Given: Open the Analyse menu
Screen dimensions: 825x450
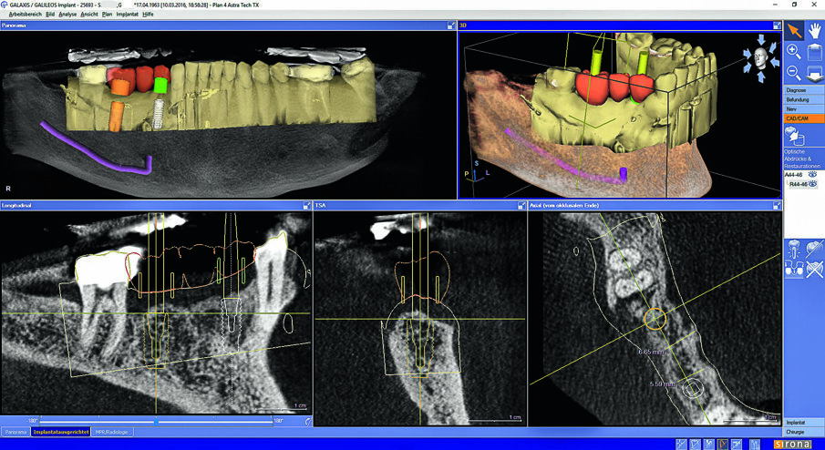Looking at the screenshot, I should 67,15.
